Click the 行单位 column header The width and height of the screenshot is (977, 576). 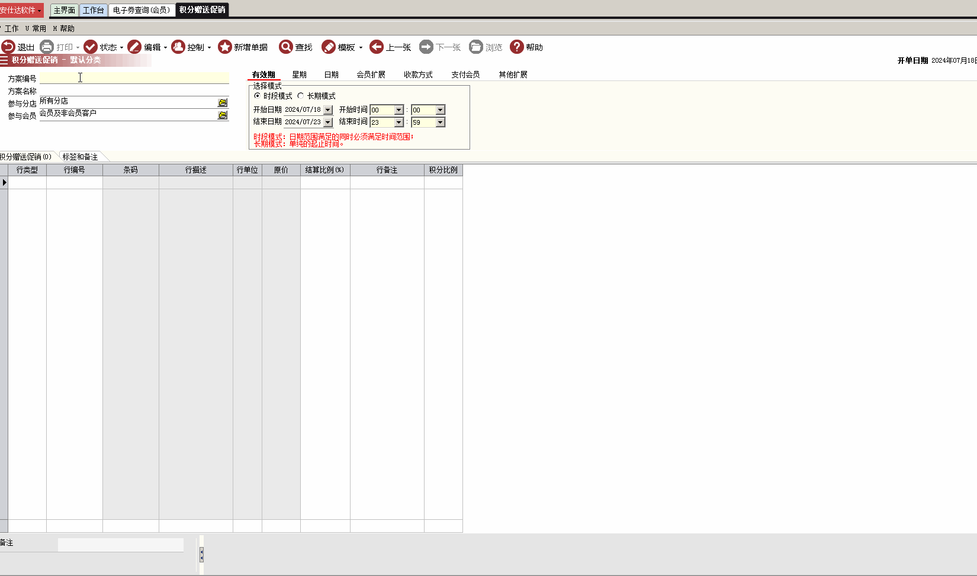248,170
